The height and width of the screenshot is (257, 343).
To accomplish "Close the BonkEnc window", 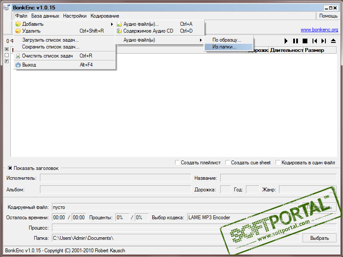I will pyautogui.click(x=335, y=8).
